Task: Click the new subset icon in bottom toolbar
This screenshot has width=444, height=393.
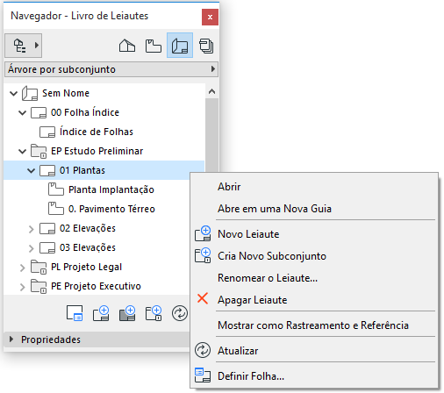Action: [x=154, y=313]
